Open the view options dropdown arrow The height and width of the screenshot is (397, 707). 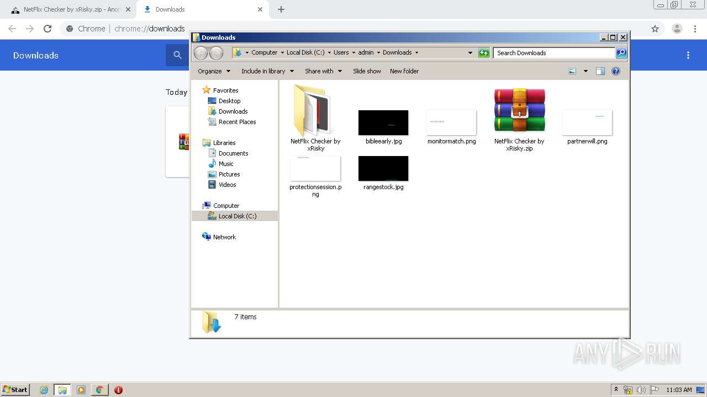(x=585, y=71)
